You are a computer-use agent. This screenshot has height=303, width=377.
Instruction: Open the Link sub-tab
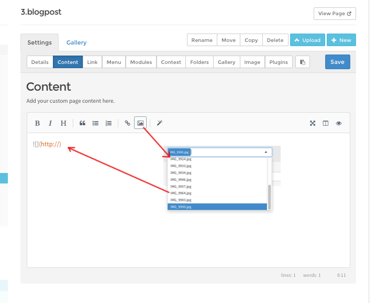[92, 62]
